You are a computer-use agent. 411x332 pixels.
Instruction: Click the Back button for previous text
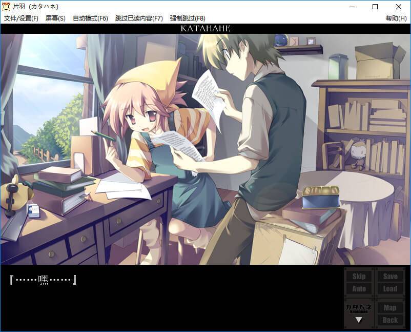(x=390, y=320)
